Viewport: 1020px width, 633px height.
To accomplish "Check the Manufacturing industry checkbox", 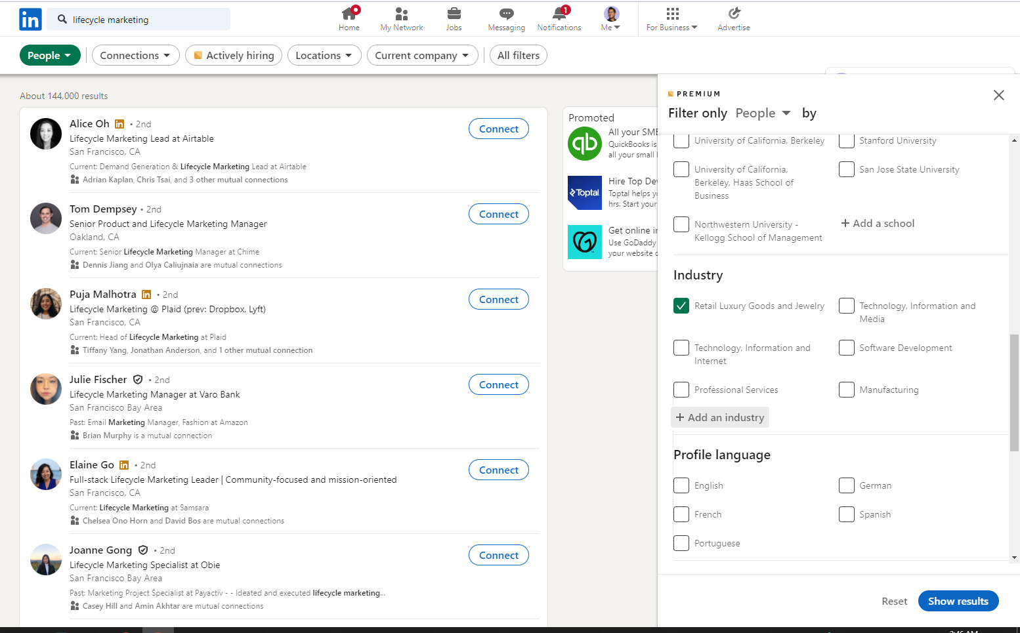I will click(x=847, y=390).
